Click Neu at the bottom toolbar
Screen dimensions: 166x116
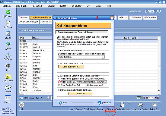72,109
